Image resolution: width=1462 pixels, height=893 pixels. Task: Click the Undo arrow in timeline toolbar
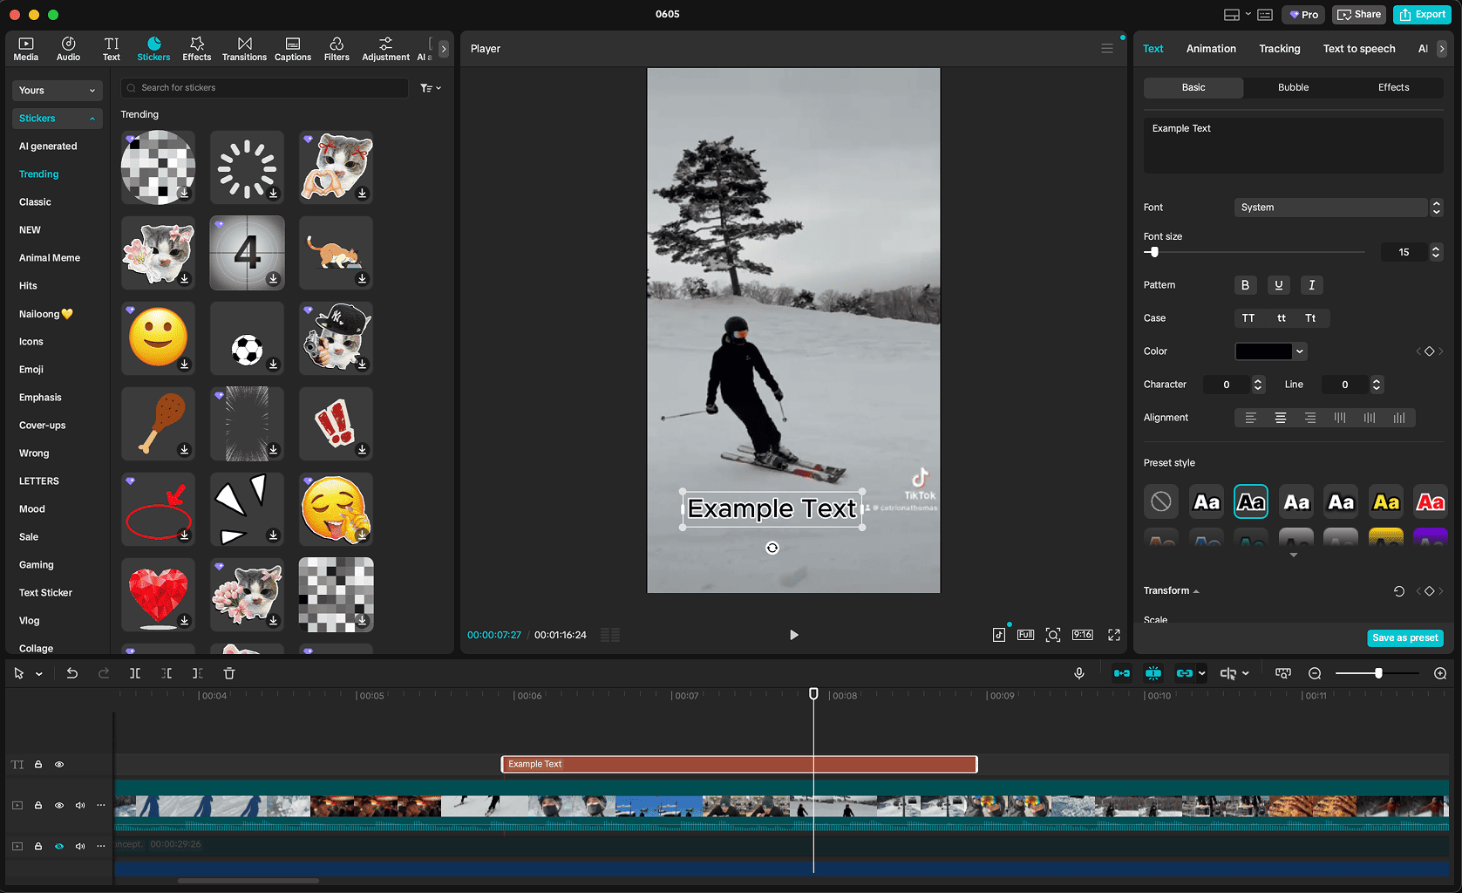click(x=72, y=673)
